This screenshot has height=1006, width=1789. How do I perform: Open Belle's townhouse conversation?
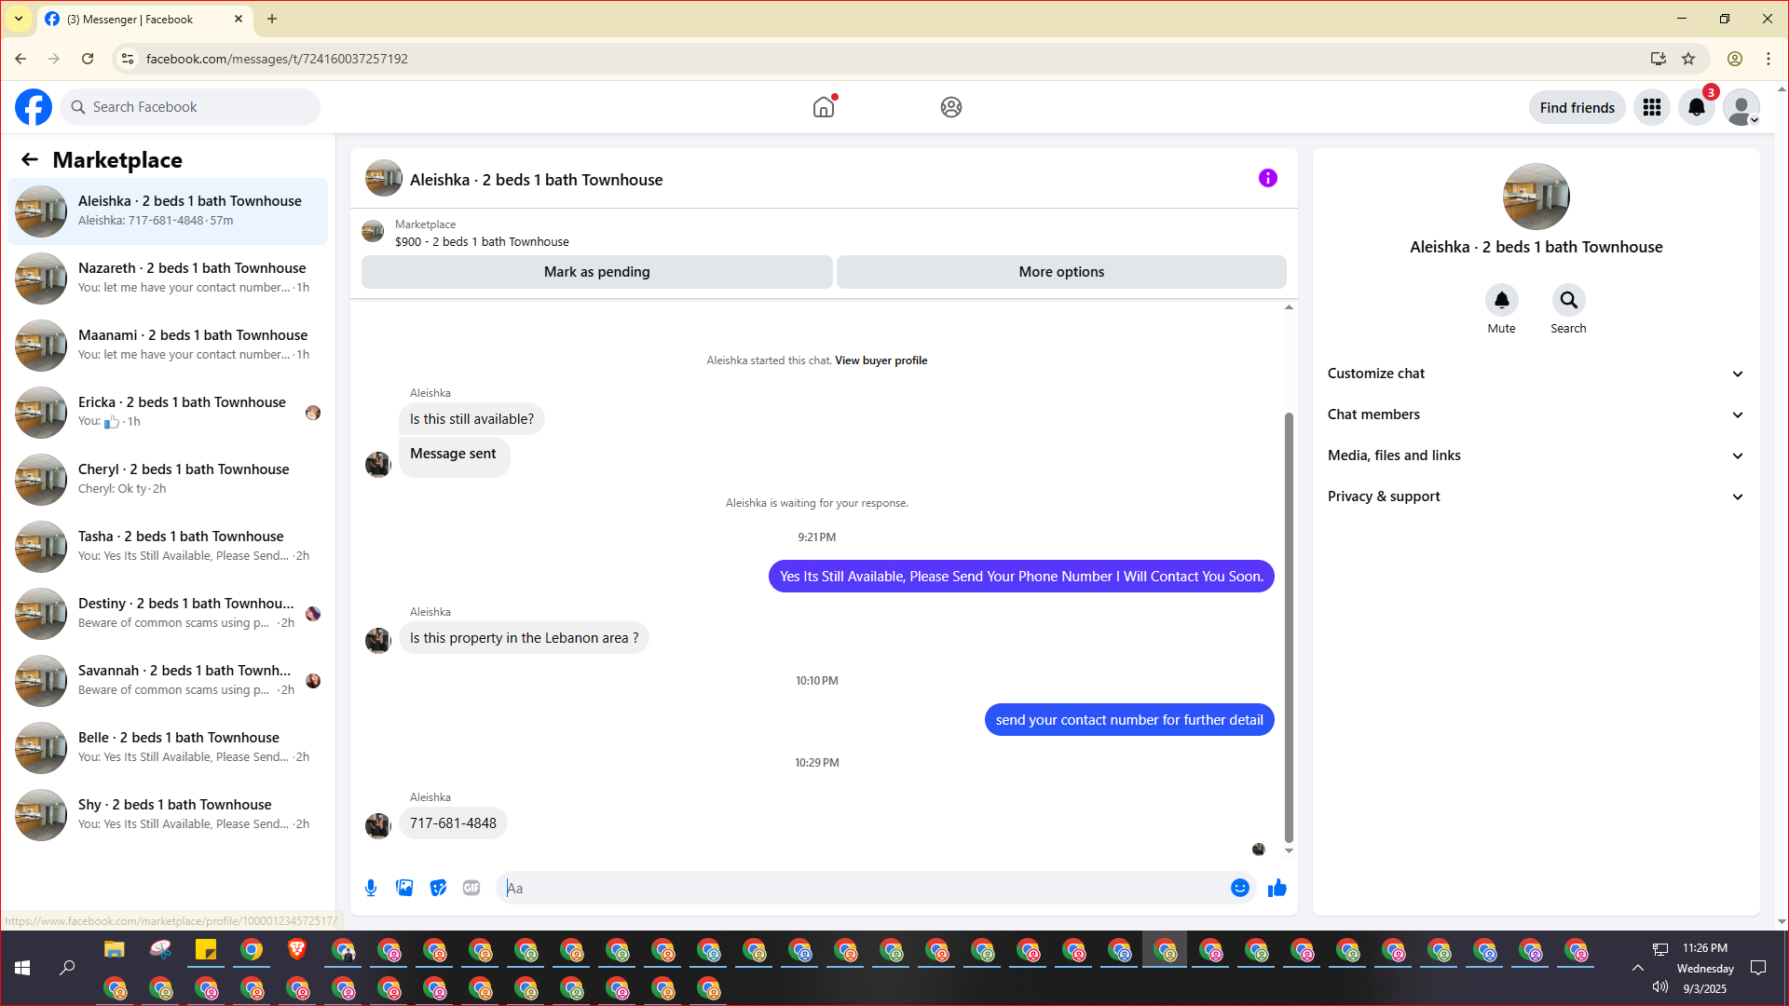pyautogui.click(x=168, y=747)
